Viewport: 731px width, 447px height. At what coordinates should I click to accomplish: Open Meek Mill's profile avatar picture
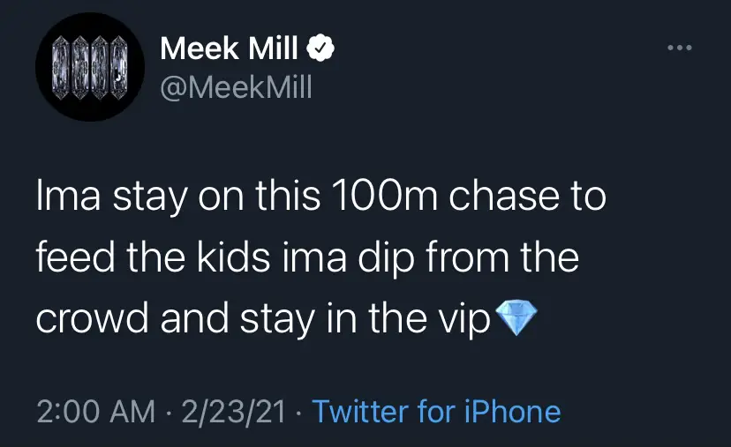[x=88, y=68]
